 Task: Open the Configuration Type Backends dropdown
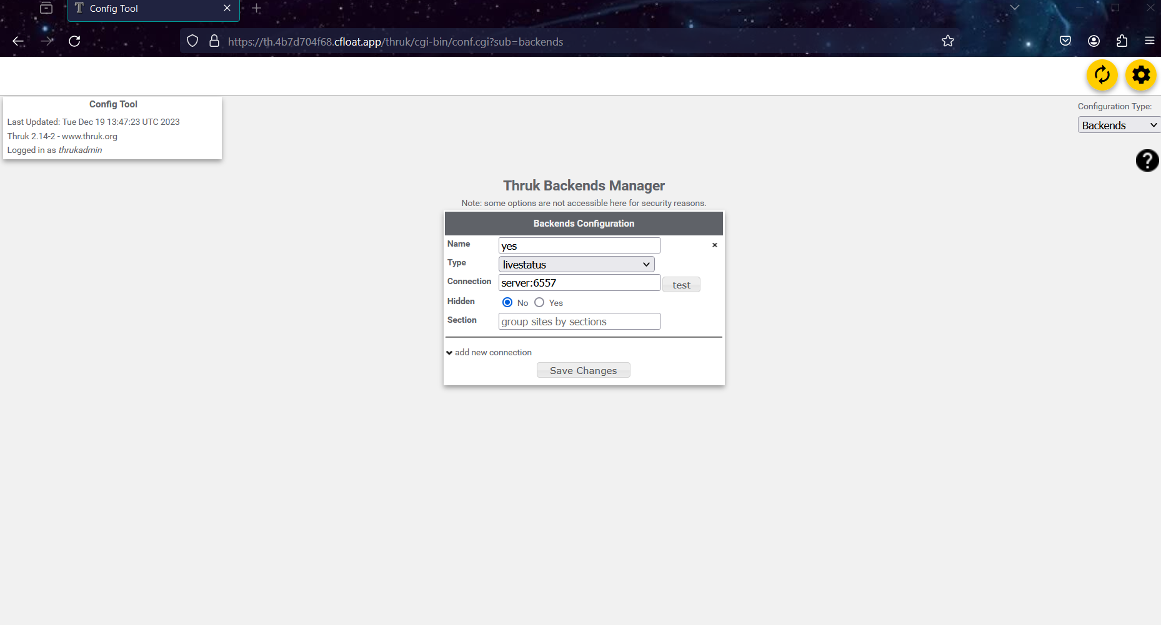click(1119, 125)
